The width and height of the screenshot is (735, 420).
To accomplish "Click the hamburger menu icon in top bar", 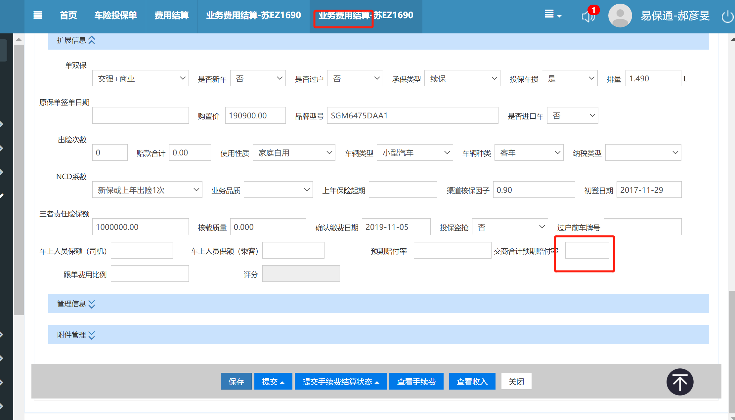I will click(38, 15).
